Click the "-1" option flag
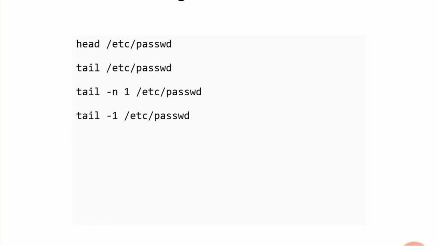Image resolution: width=438 pixels, height=246 pixels. (112, 116)
